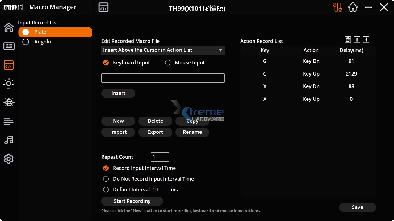Click the Repeat Count input field
The image size is (394, 221).
160,157
